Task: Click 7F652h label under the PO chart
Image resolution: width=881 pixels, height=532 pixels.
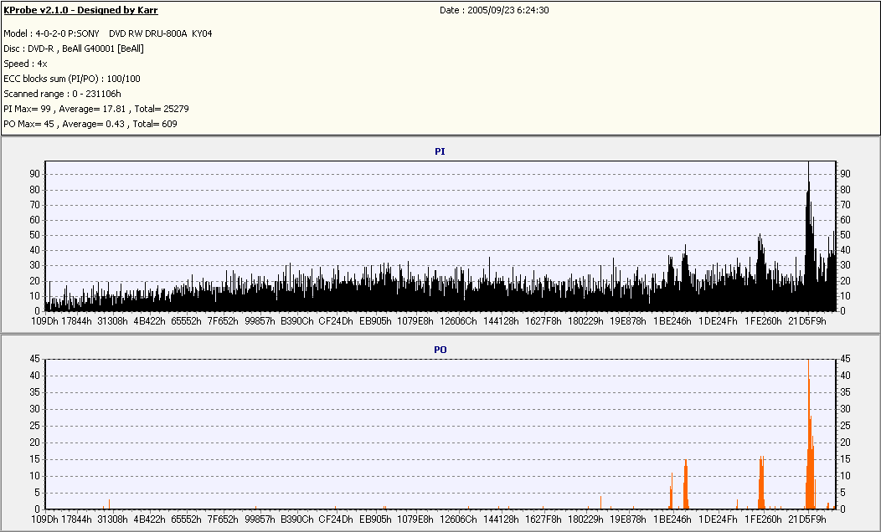Action: 223,519
